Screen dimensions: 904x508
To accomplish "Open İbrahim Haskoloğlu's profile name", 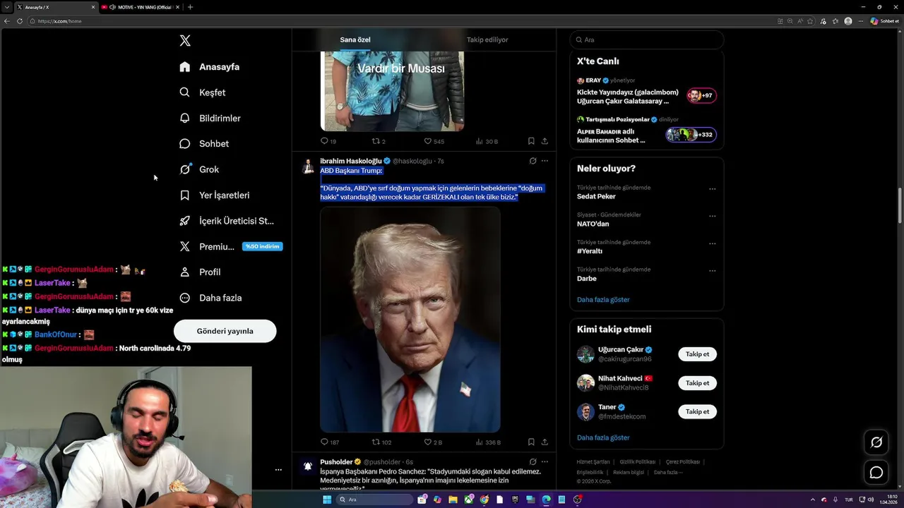I will (350, 161).
